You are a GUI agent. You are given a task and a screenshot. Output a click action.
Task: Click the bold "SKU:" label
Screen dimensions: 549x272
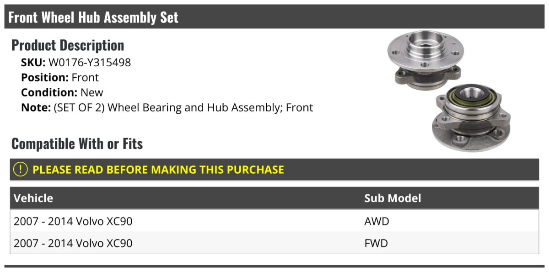33,63
